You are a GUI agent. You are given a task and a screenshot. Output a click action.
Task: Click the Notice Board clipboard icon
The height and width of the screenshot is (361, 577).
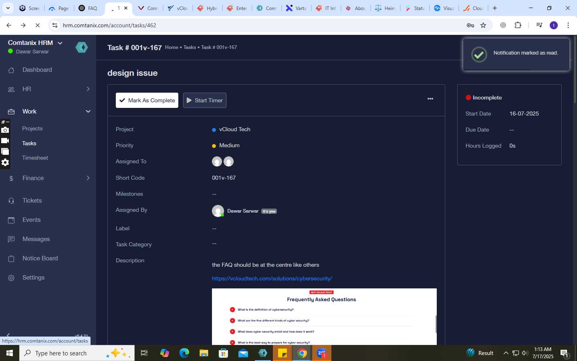click(x=11, y=258)
